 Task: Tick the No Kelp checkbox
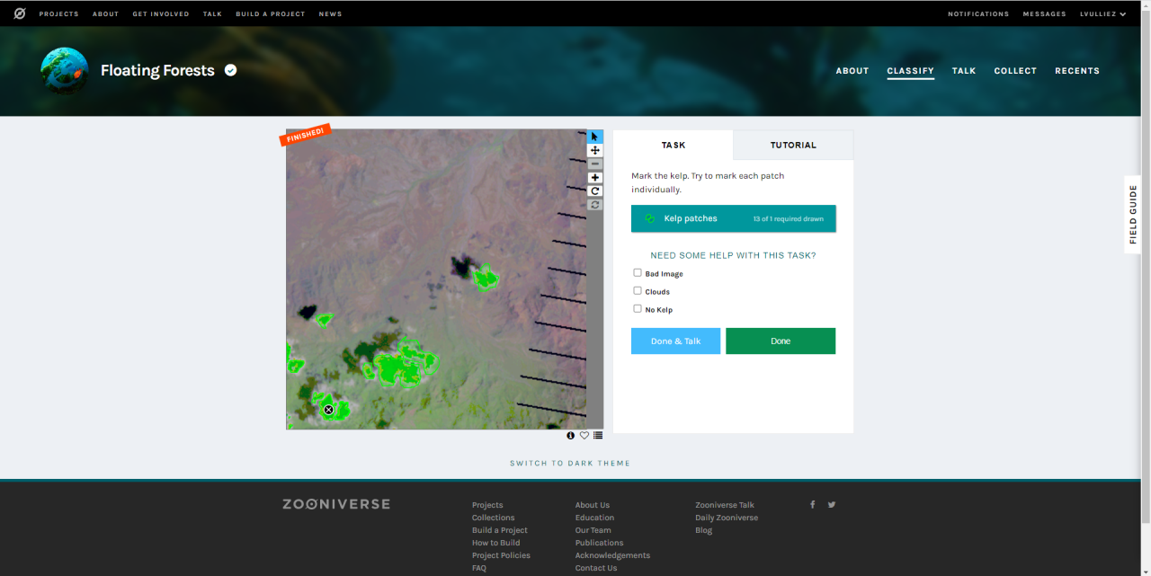pyautogui.click(x=638, y=309)
